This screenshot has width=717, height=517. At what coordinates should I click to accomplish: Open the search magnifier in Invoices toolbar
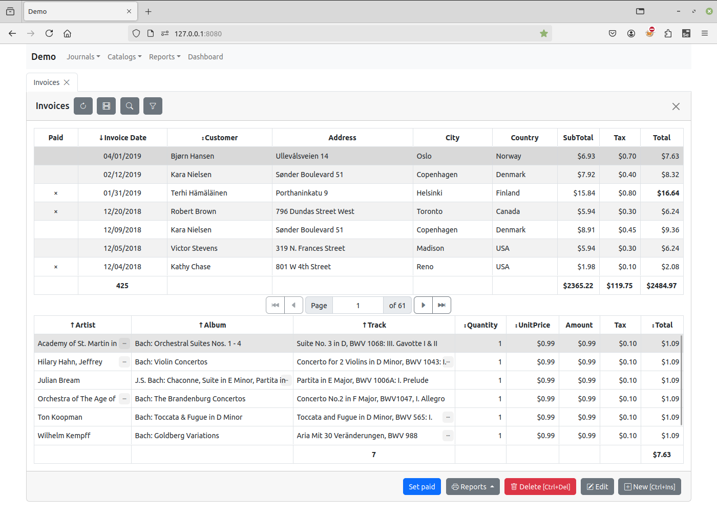pos(130,106)
